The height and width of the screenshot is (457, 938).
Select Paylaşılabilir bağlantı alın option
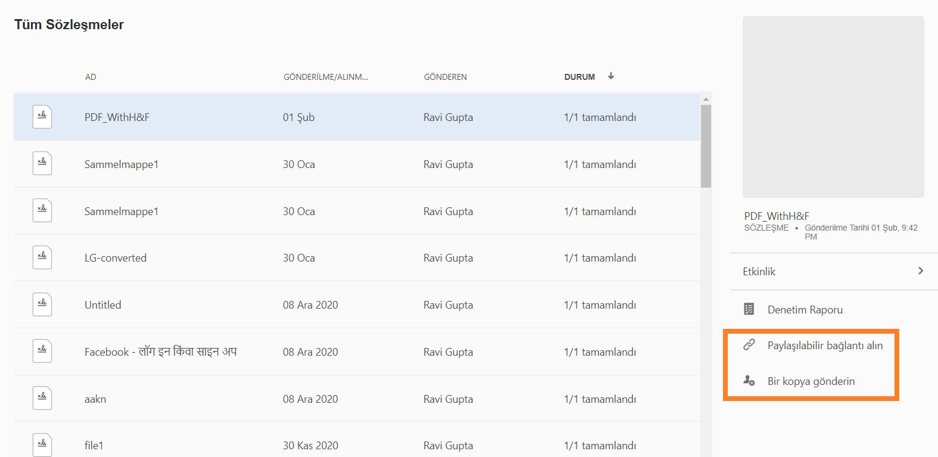tap(825, 346)
